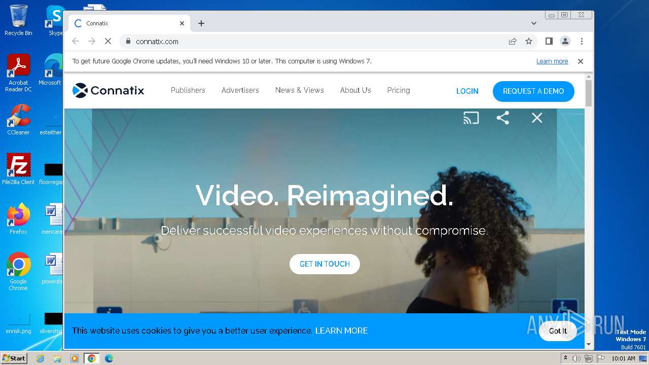The image size is (649, 365).
Task: Open the Chrome three-dot menu
Action: (x=582, y=42)
